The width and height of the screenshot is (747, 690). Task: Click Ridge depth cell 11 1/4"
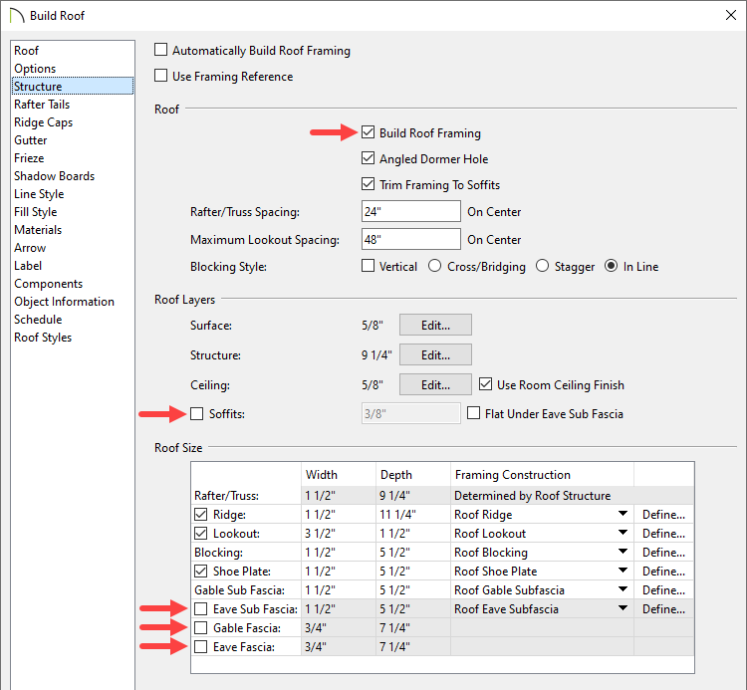click(x=413, y=515)
